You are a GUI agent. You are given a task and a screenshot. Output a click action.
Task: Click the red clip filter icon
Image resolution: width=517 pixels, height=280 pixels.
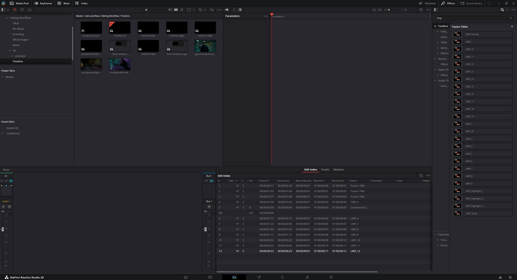click(14, 10)
